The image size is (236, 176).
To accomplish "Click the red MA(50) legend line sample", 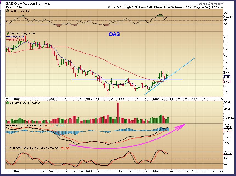I will (x=7, y=39).
